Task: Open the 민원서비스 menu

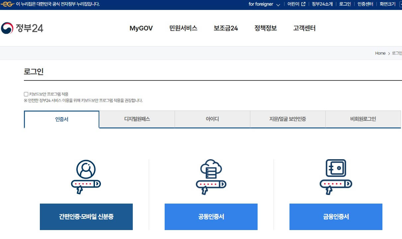Action: (183, 29)
